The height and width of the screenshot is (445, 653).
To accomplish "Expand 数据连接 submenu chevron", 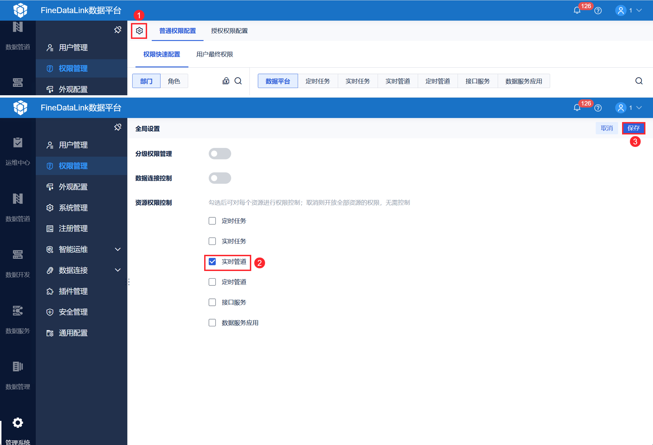I will pos(118,270).
